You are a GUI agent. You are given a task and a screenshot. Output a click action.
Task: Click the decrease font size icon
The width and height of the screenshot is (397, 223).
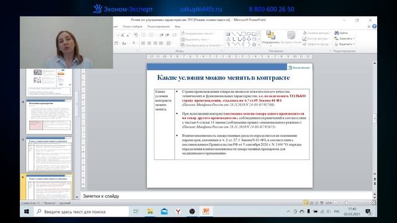click(x=128, y=35)
